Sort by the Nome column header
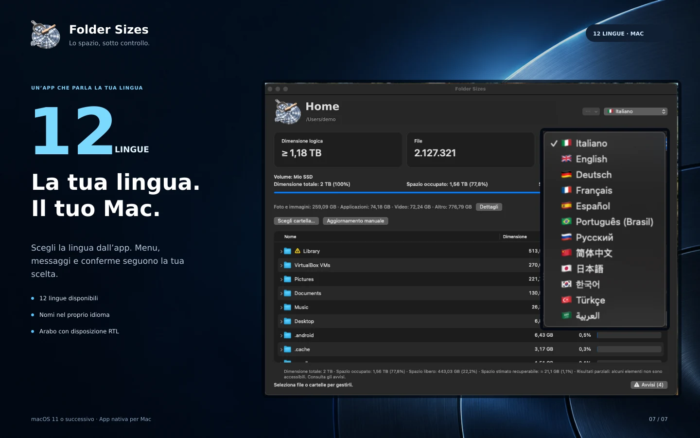Screen dimensions: 700x438 click(290, 237)
